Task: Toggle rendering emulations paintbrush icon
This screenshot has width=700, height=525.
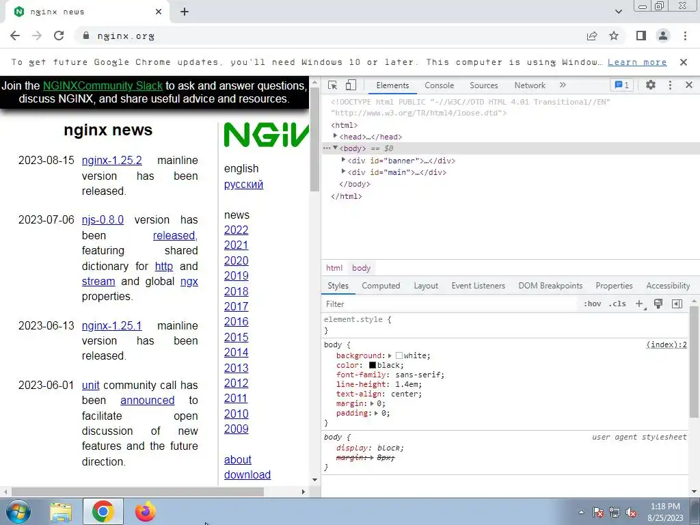Action: (658, 304)
